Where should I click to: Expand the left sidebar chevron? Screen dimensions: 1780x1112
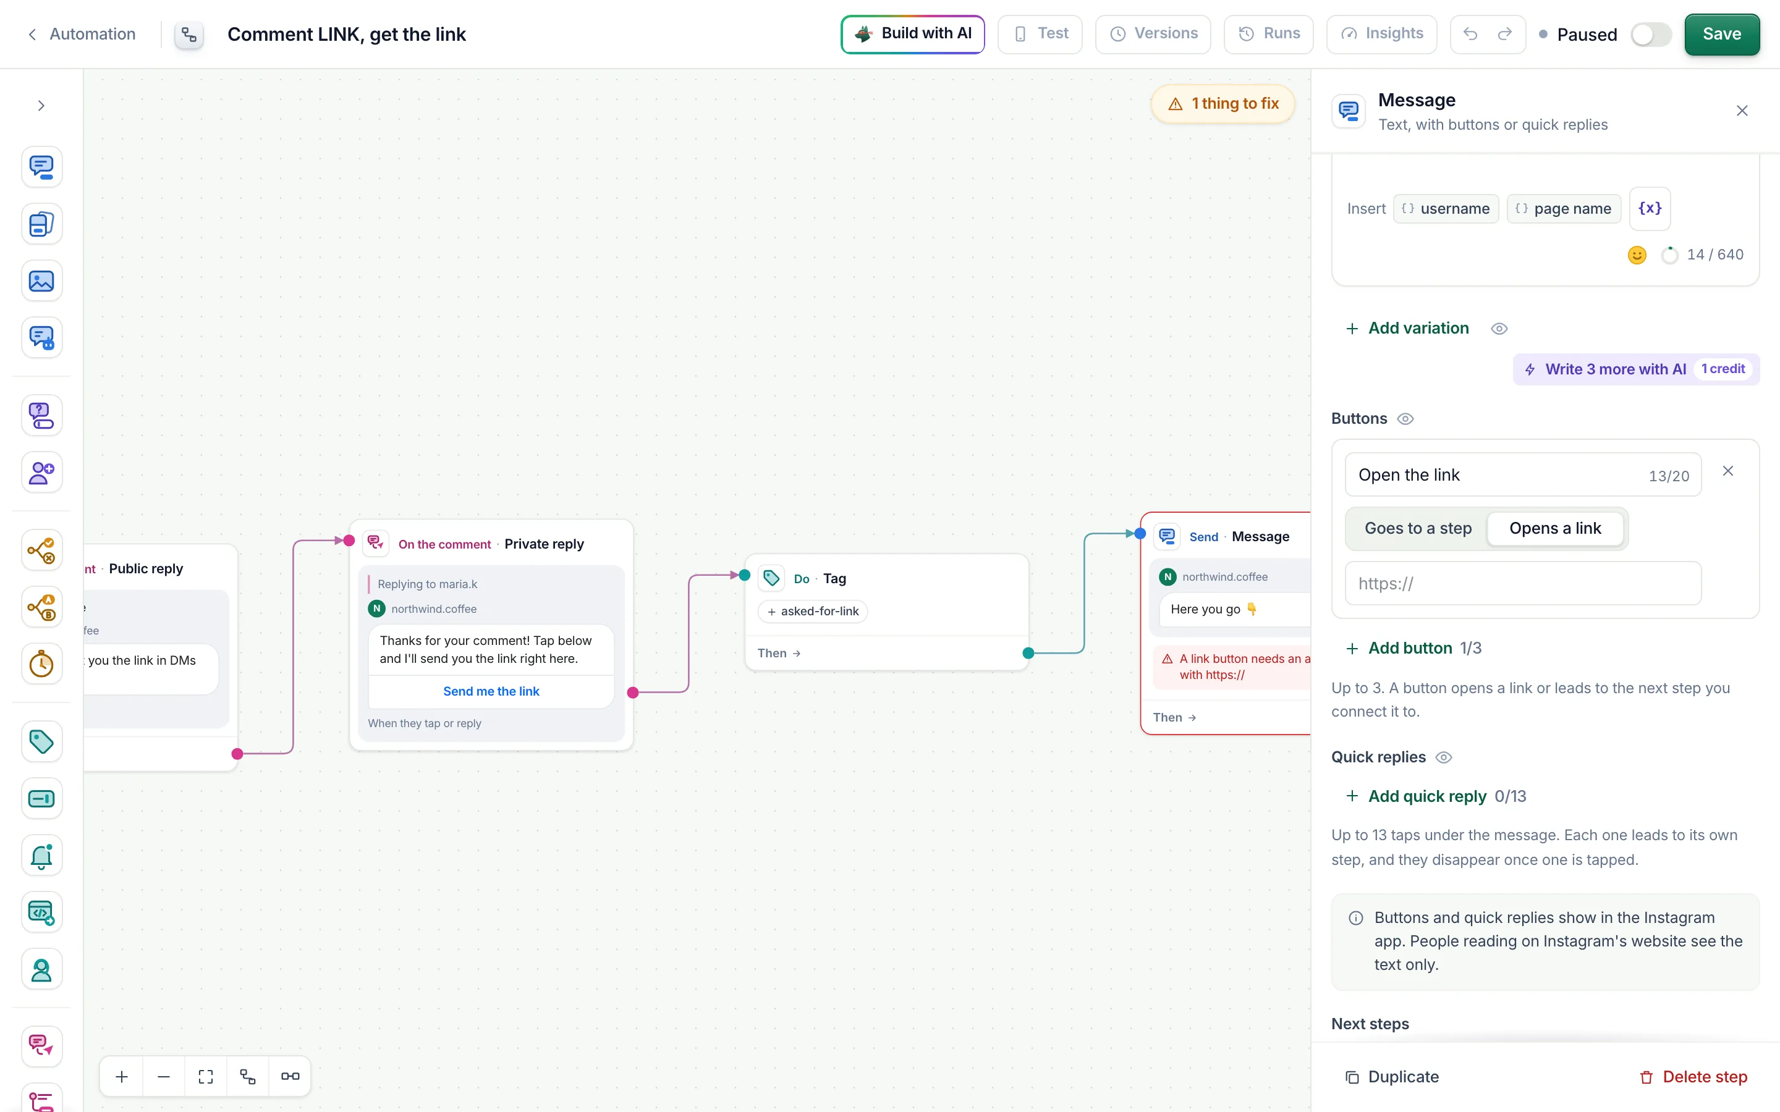click(41, 106)
